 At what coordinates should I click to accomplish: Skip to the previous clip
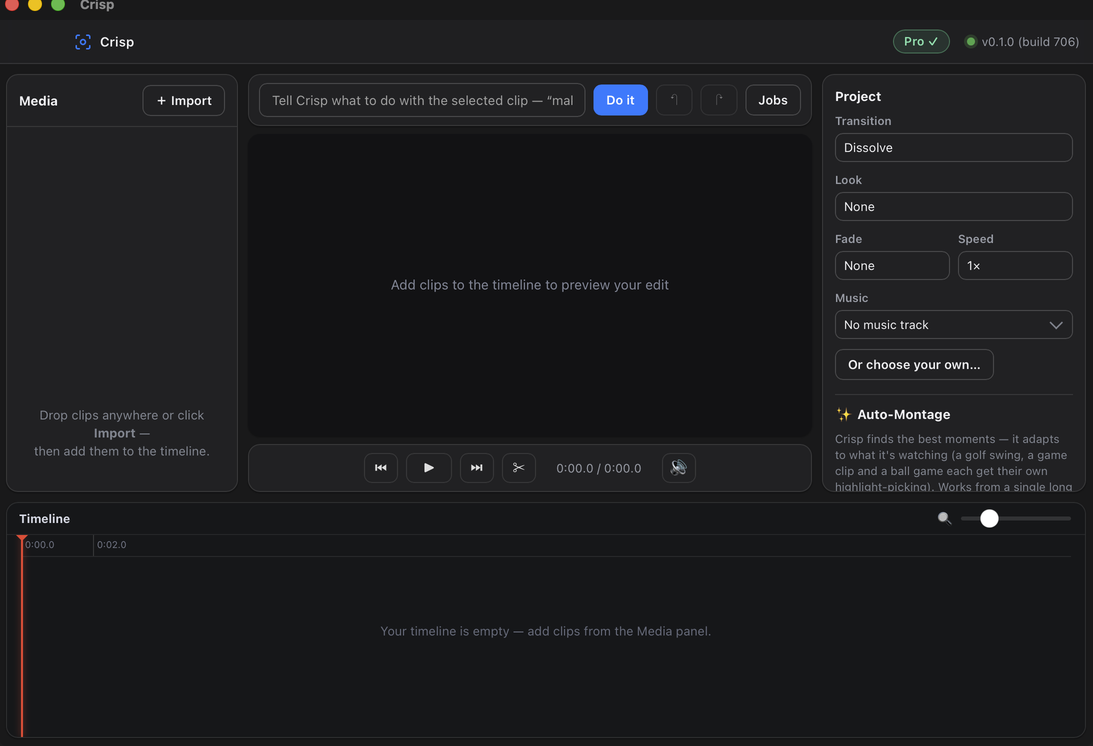pyautogui.click(x=381, y=468)
